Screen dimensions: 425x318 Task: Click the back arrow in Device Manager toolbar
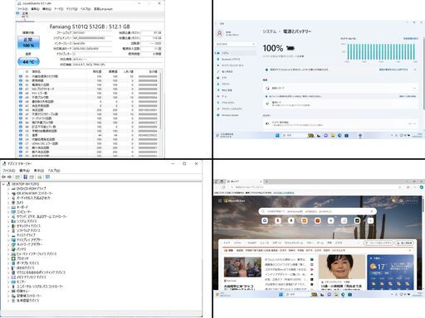pyautogui.click(x=3, y=177)
